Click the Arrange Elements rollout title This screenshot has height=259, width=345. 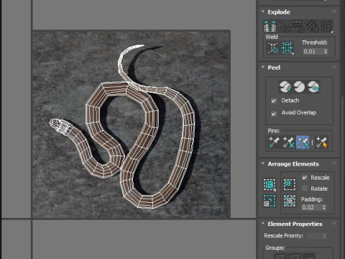click(293, 164)
